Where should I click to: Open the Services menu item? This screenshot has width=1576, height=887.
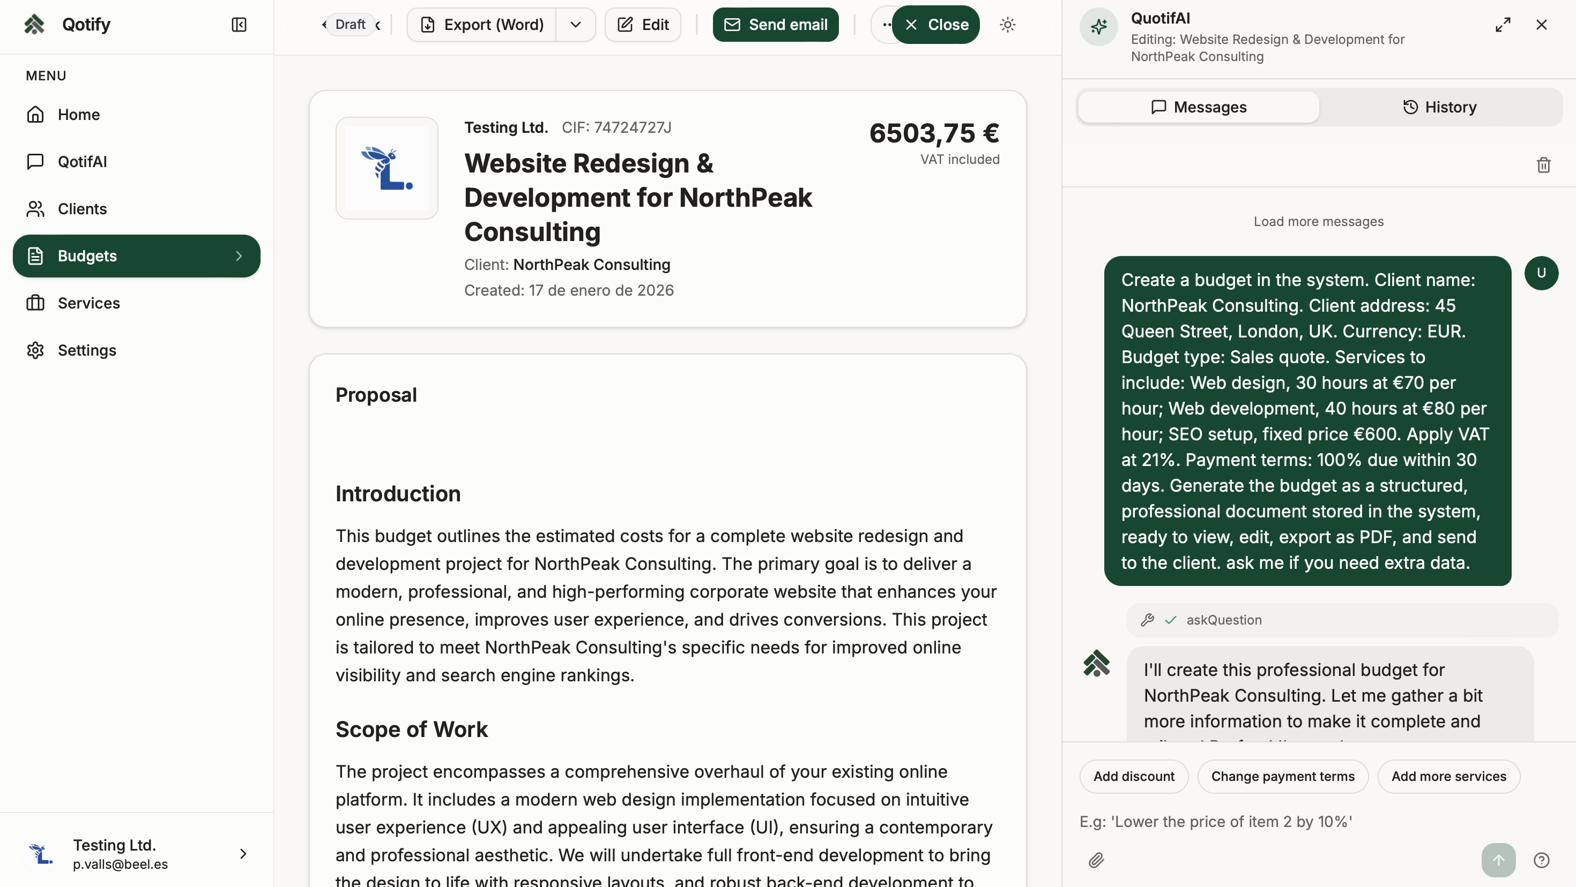tap(88, 303)
